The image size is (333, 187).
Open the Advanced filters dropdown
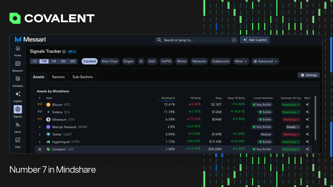265,61
